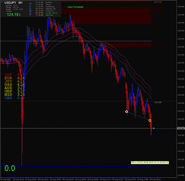Select the Frankfurt 05:18 PM session row
Screen dimensions: 185x181
44,11
